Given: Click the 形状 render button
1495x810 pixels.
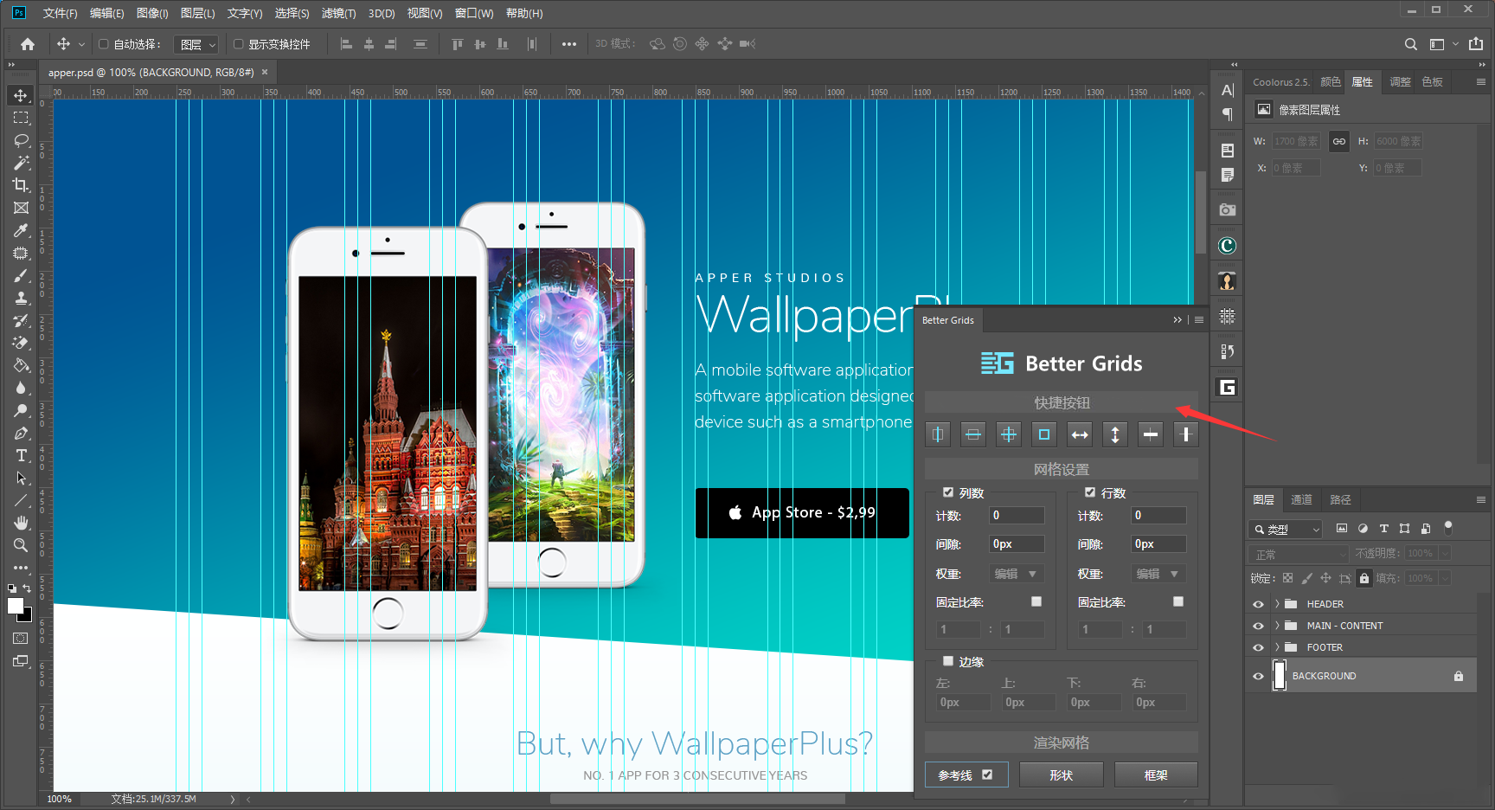Looking at the screenshot, I should coord(1061,775).
